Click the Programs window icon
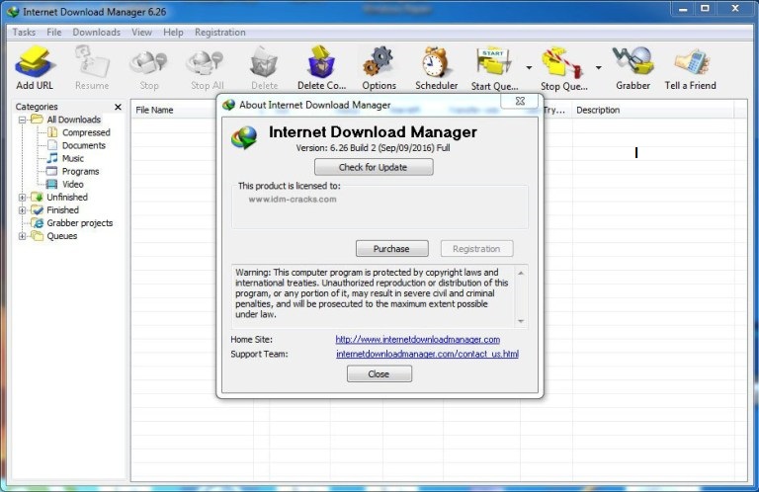The image size is (759, 492). point(51,171)
